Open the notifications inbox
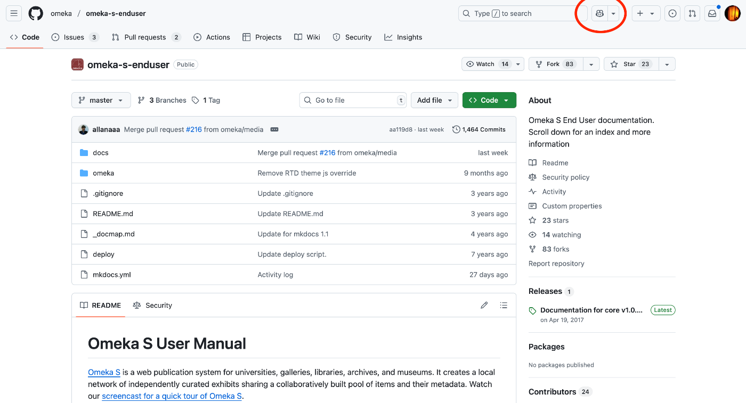Image resolution: width=746 pixels, height=403 pixels. (x=712, y=13)
